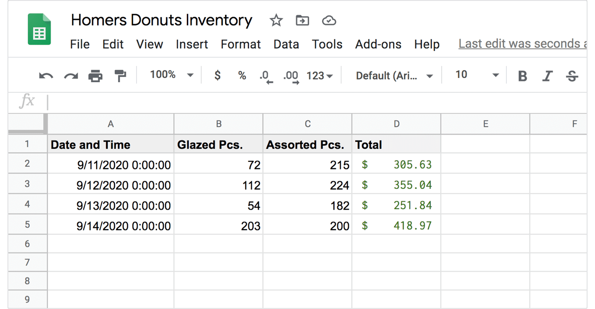Expand the font size 10 dropdown

tap(477, 75)
